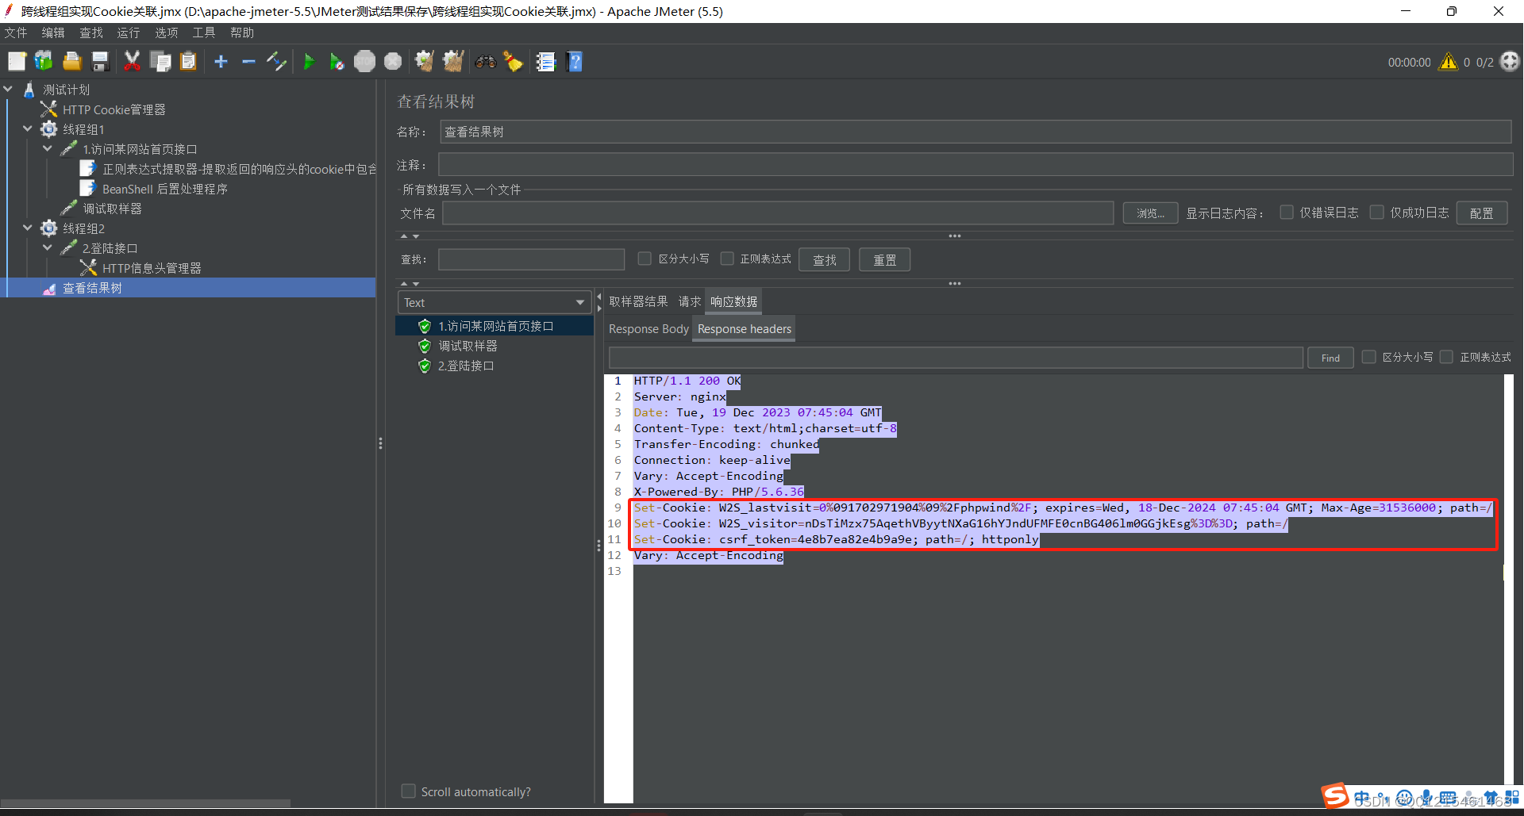Collapse 线程组2 tree node

click(28, 228)
